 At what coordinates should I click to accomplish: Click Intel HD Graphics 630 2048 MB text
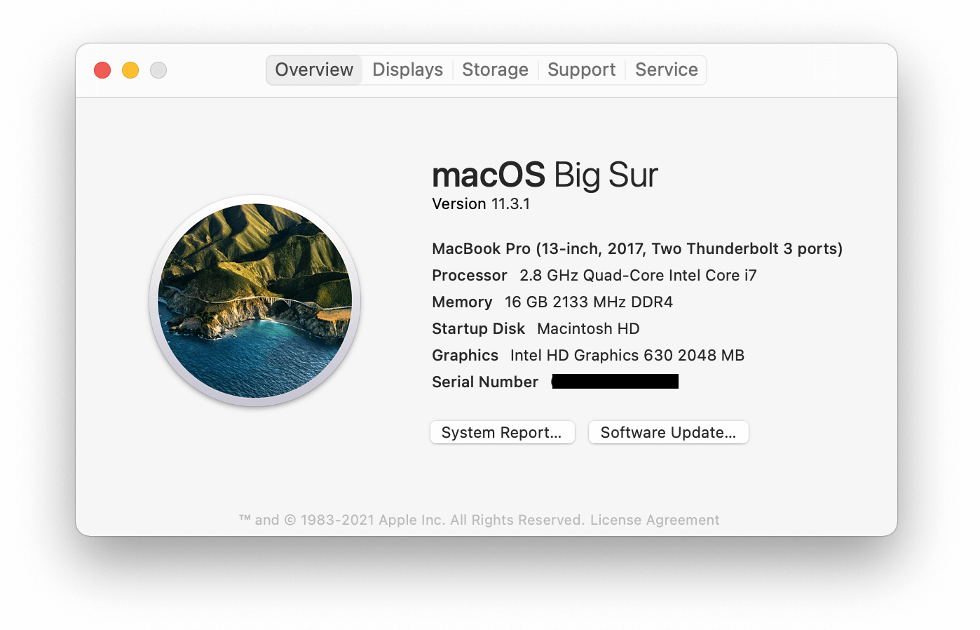pyautogui.click(x=627, y=356)
